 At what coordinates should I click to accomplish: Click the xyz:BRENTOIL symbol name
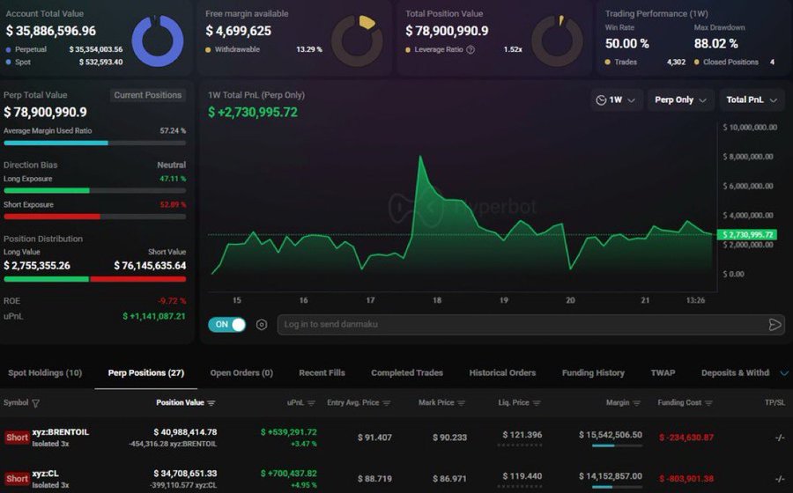(x=61, y=432)
